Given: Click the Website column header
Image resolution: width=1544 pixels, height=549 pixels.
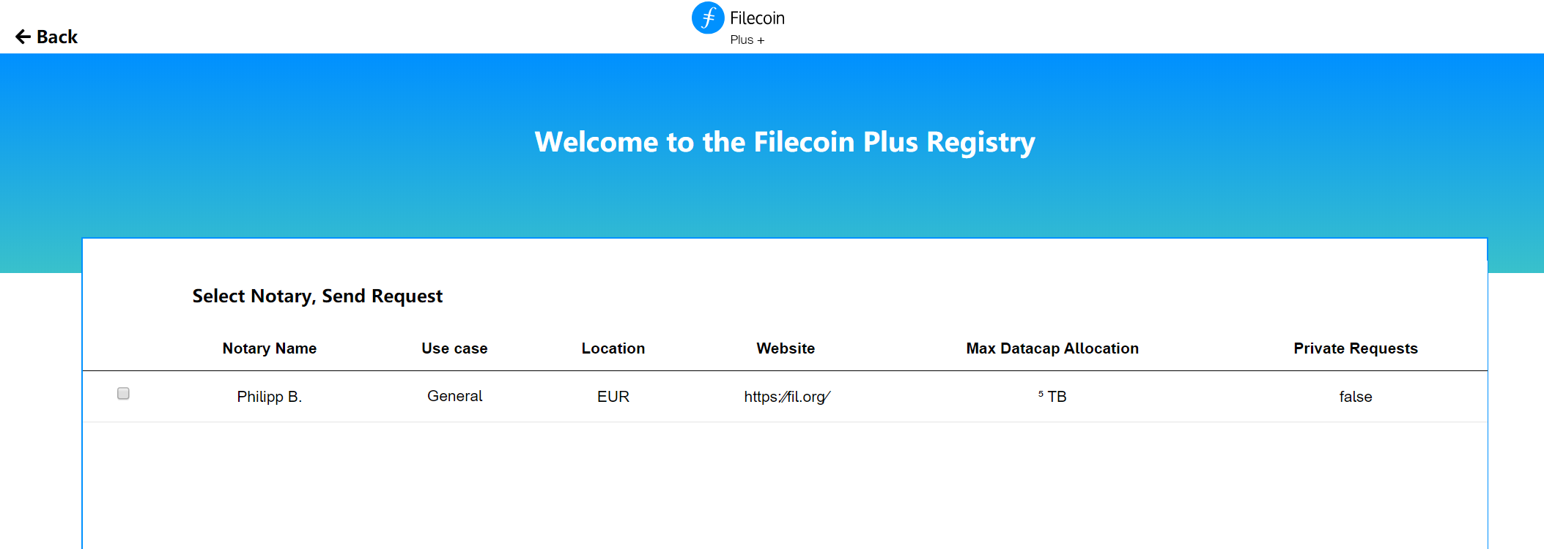Looking at the screenshot, I should tap(786, 348).
